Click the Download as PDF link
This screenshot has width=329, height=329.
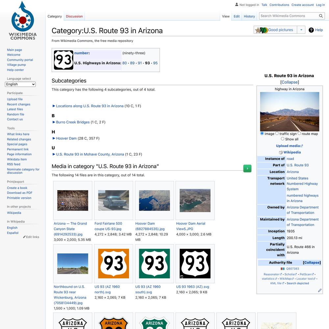[x=19, y=193]
